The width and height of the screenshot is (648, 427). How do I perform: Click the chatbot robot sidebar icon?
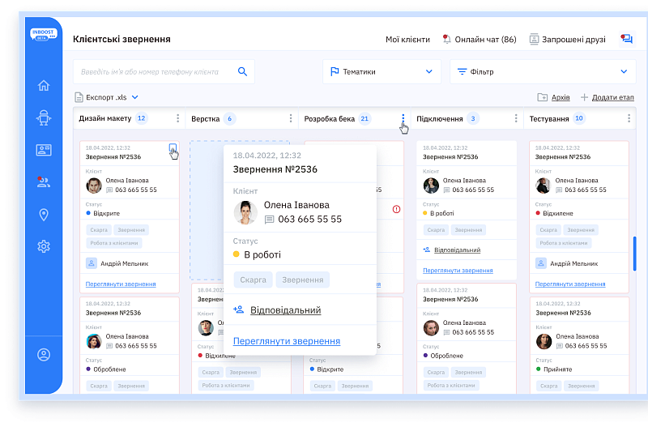point(44,118)
